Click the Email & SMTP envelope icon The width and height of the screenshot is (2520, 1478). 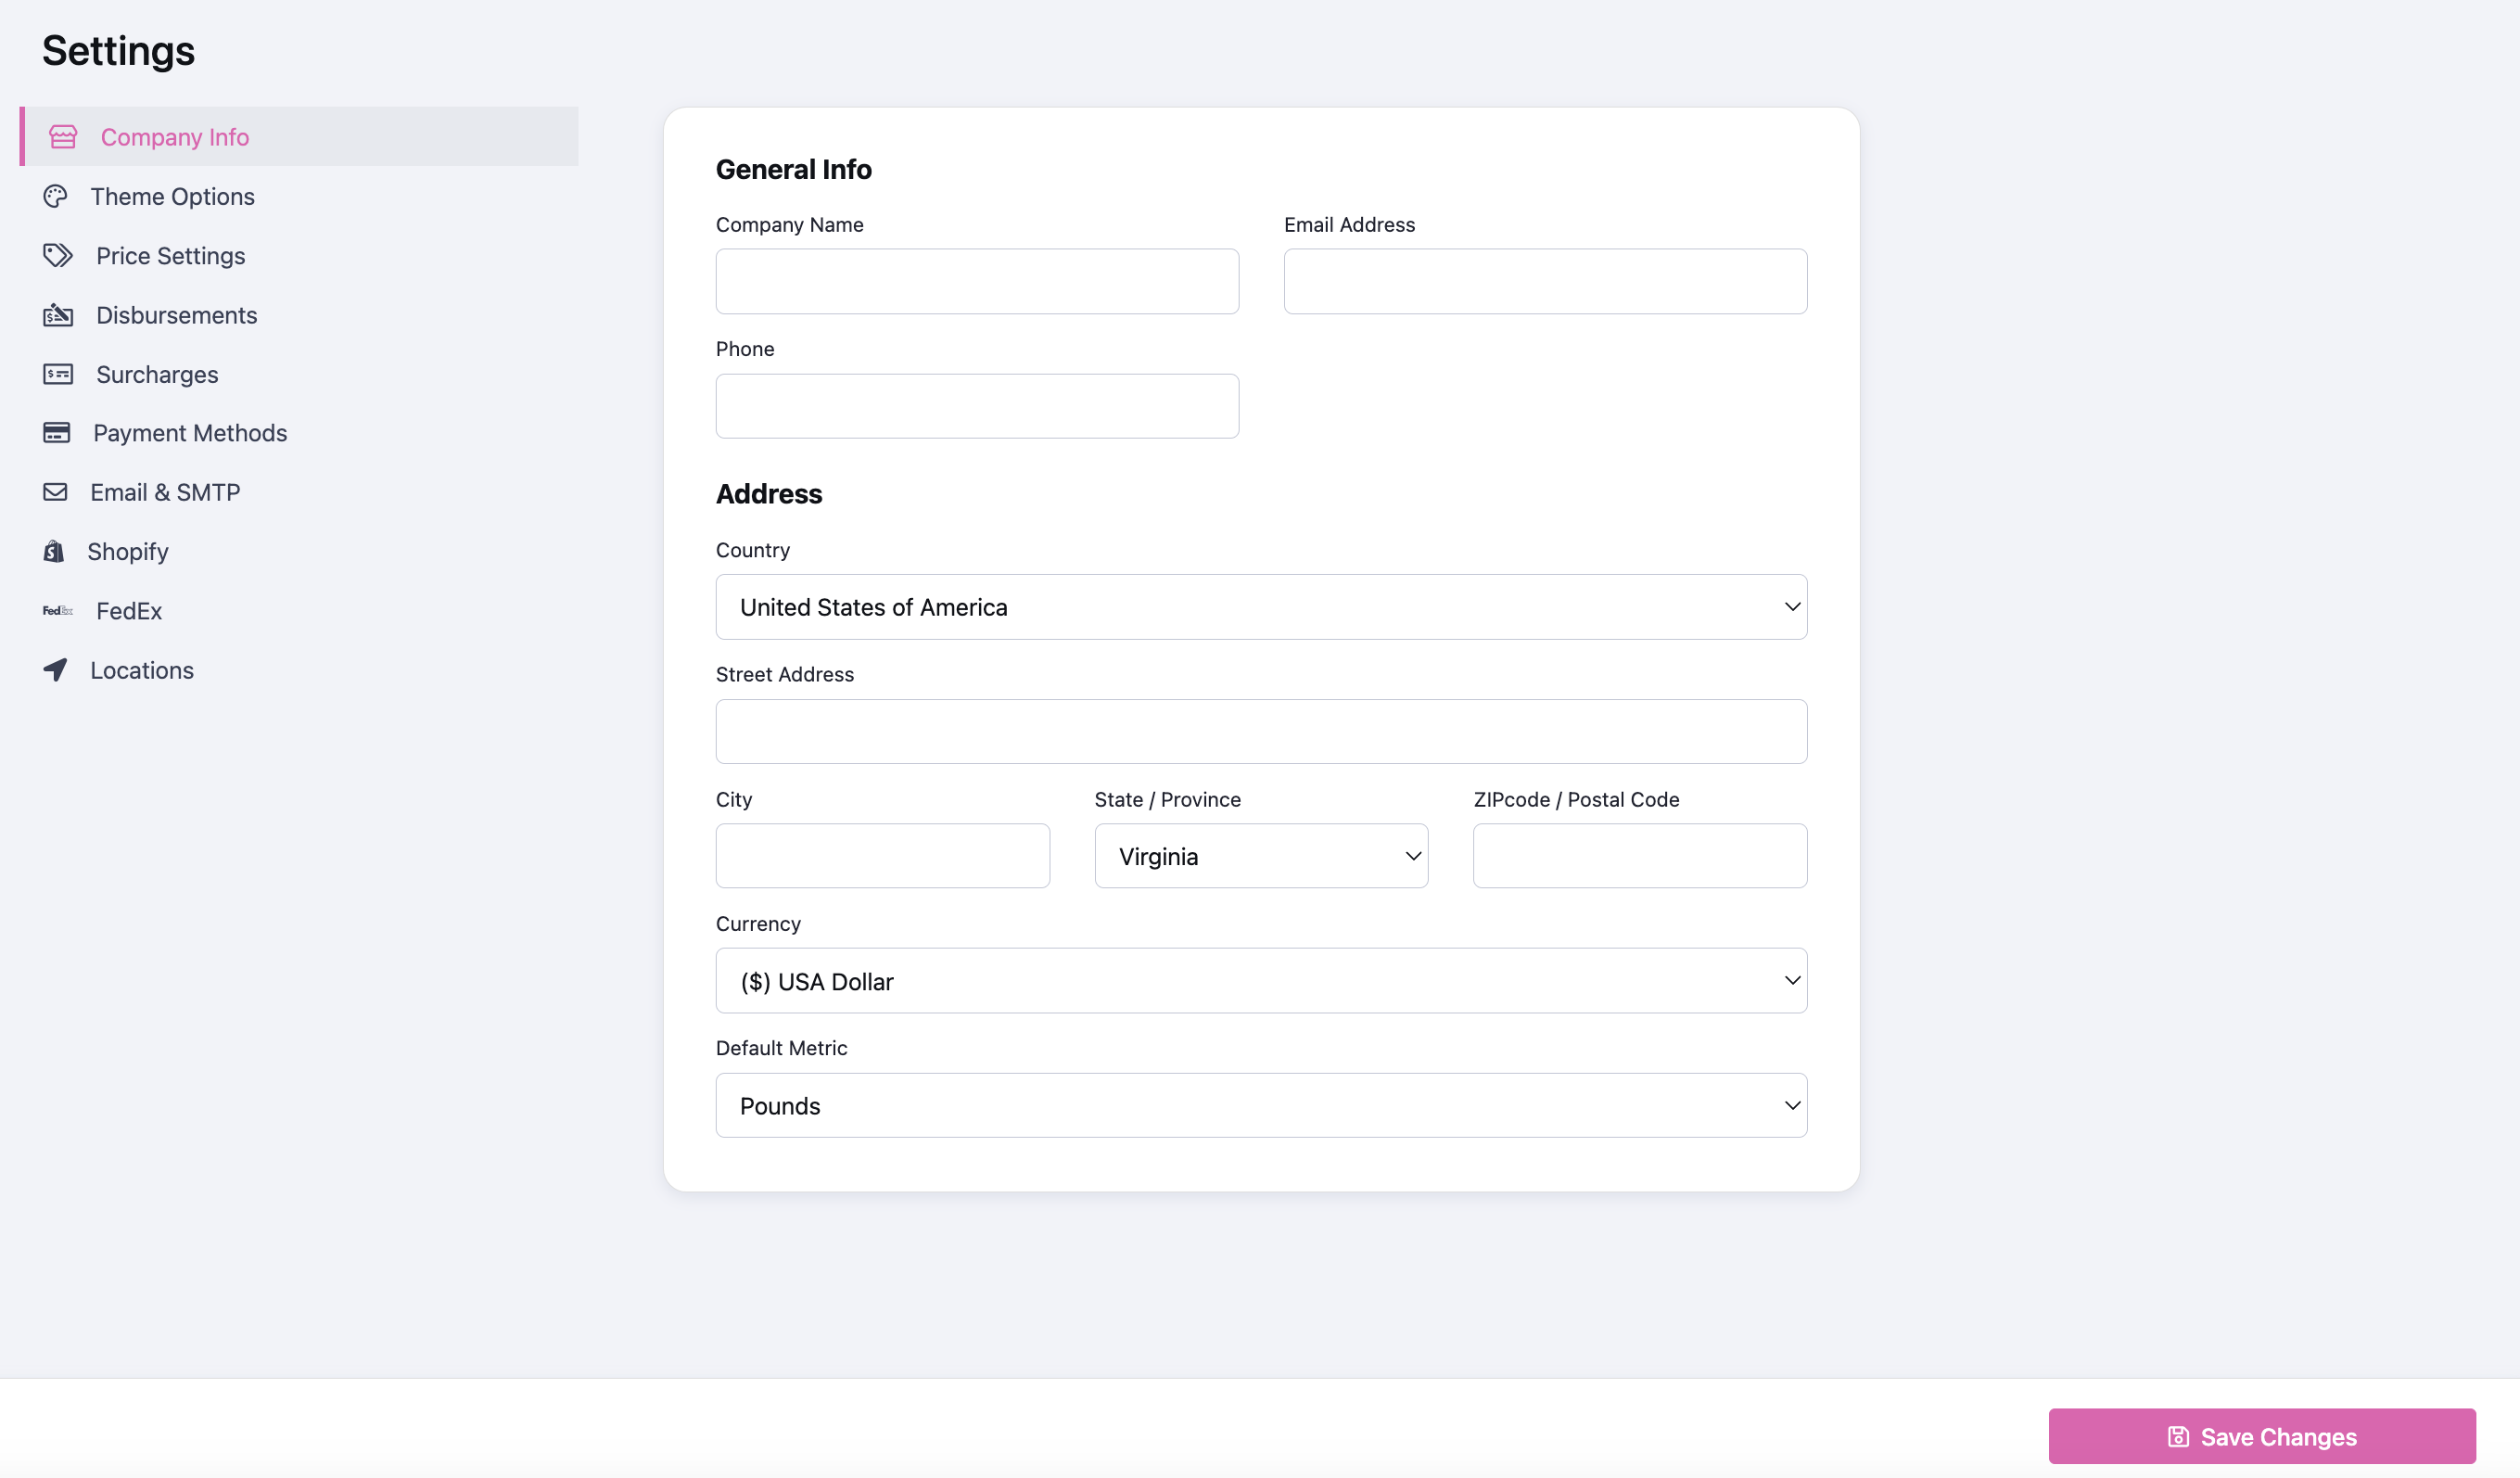pyautogui.click(x=55, y=492)
